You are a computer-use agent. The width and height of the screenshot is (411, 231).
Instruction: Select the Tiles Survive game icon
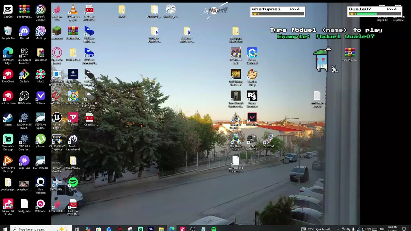[73, 98]
